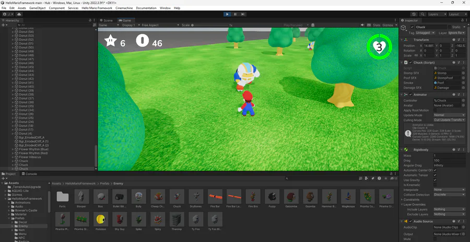470x242 pixels.
Task: Enable Is Kinematic checkbox
Action: (435, 185)
